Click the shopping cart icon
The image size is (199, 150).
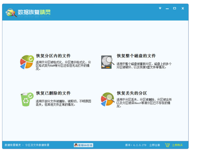click(x=167, y=145)
